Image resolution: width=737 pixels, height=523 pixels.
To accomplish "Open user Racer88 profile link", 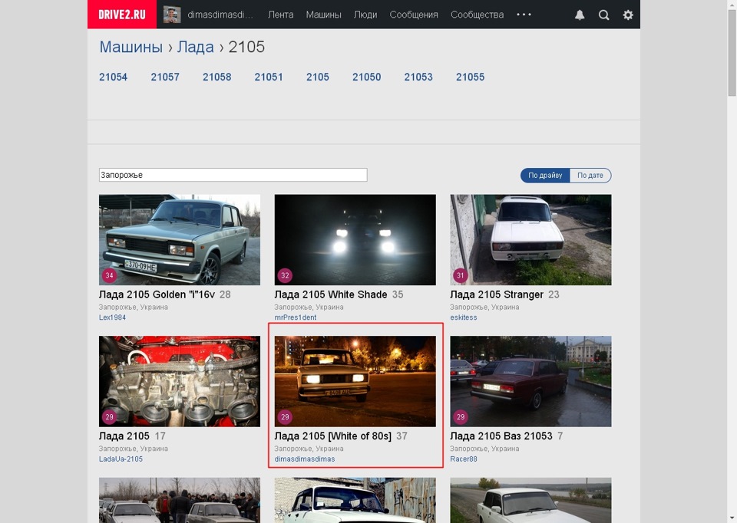I will pyautogui.click(x=464, y=459).
